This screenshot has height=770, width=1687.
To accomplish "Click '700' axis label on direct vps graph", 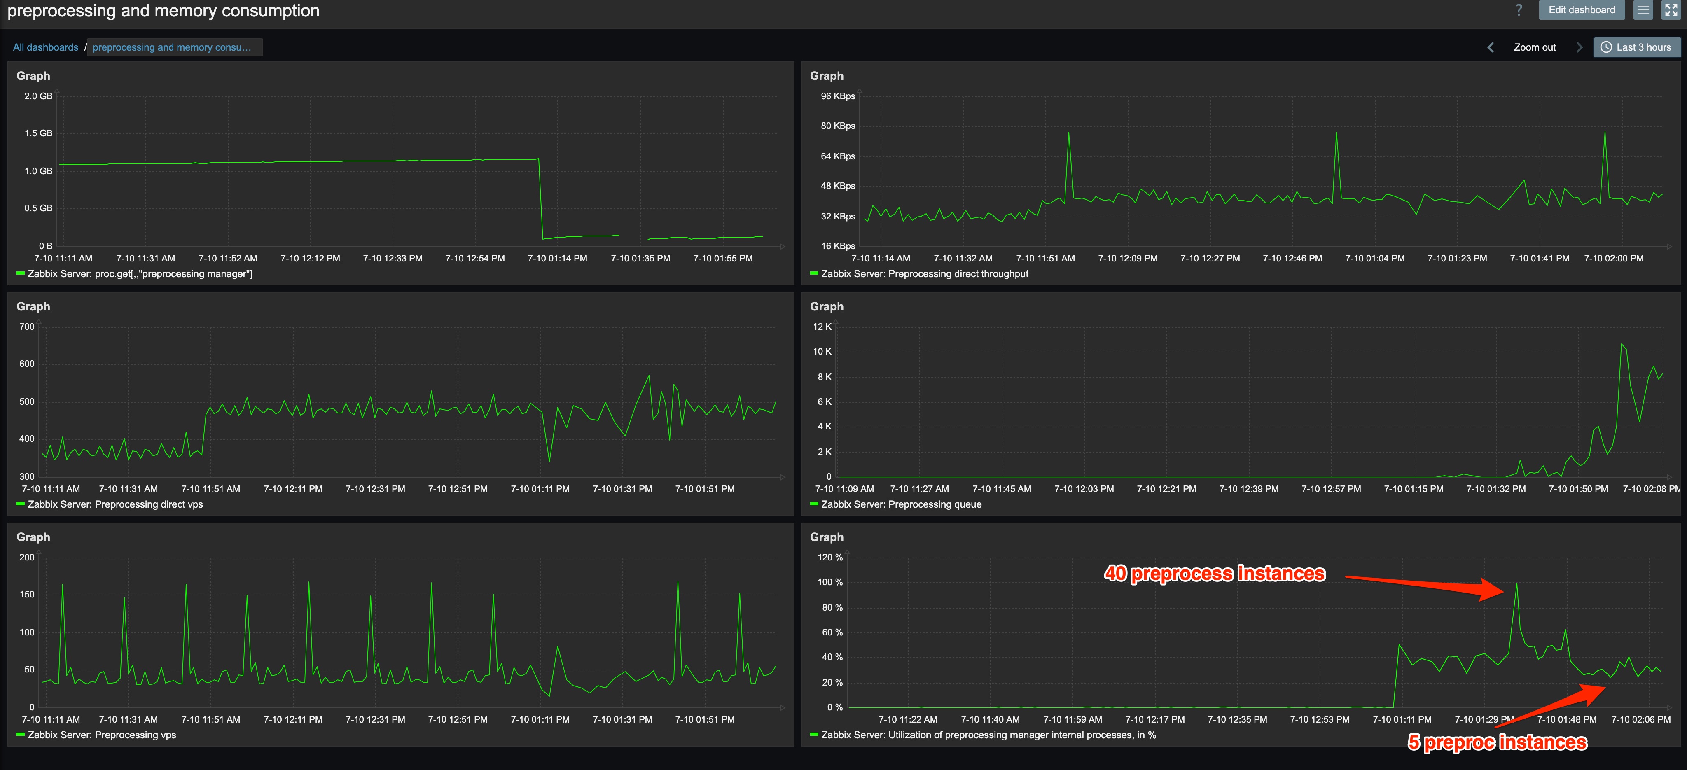I will [27, 327].
